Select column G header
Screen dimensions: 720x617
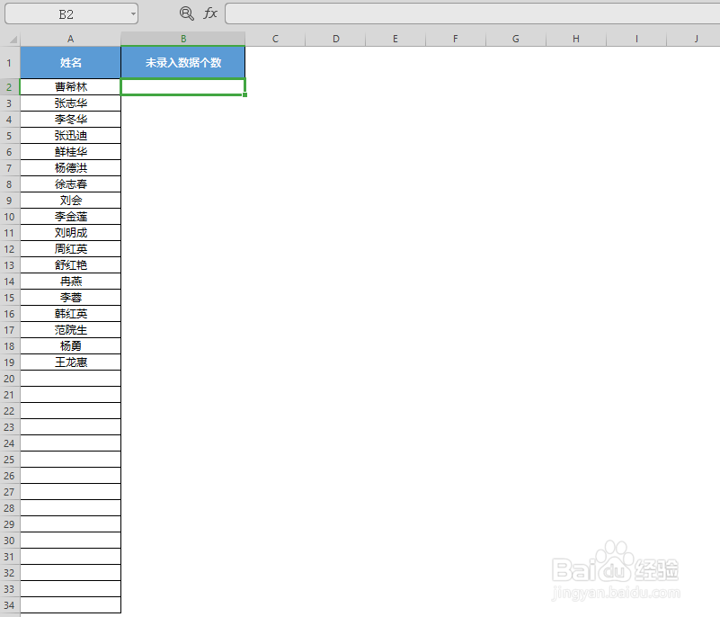tap(516, 39)
